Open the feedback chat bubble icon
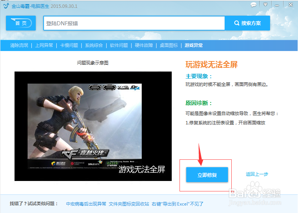Viewport: 298px width, 213px height. 253,5
